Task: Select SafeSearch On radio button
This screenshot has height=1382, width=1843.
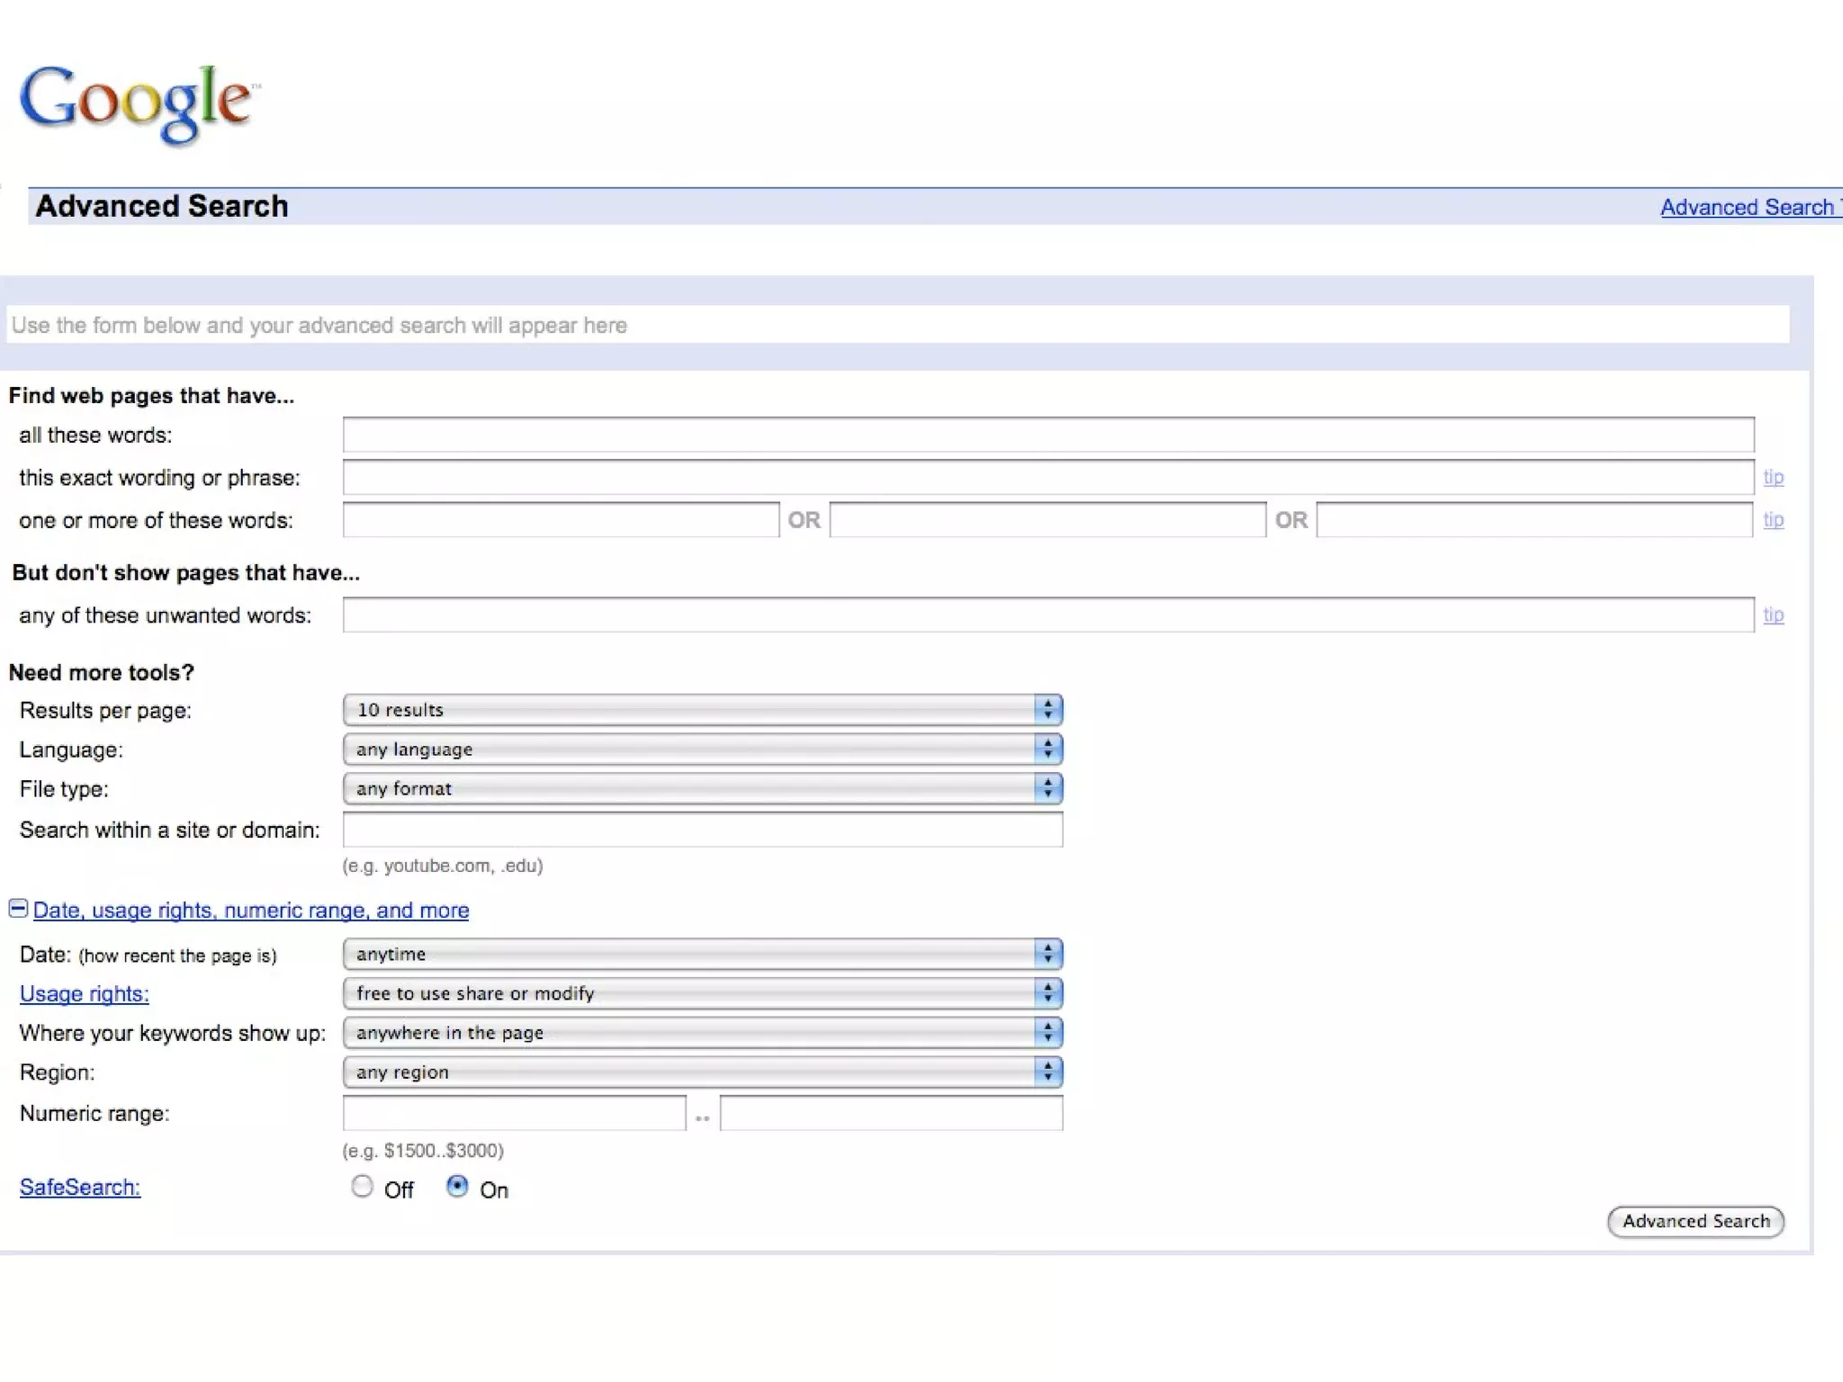Action: [x=457, y=1187]
